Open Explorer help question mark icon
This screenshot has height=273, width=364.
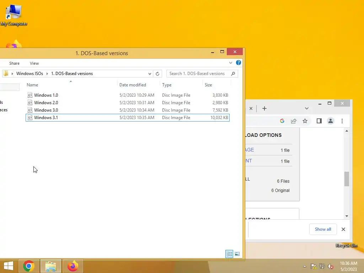[x=239, y=63]
